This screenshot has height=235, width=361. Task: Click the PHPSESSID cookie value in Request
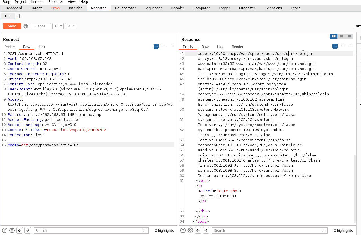coord(76,130)
